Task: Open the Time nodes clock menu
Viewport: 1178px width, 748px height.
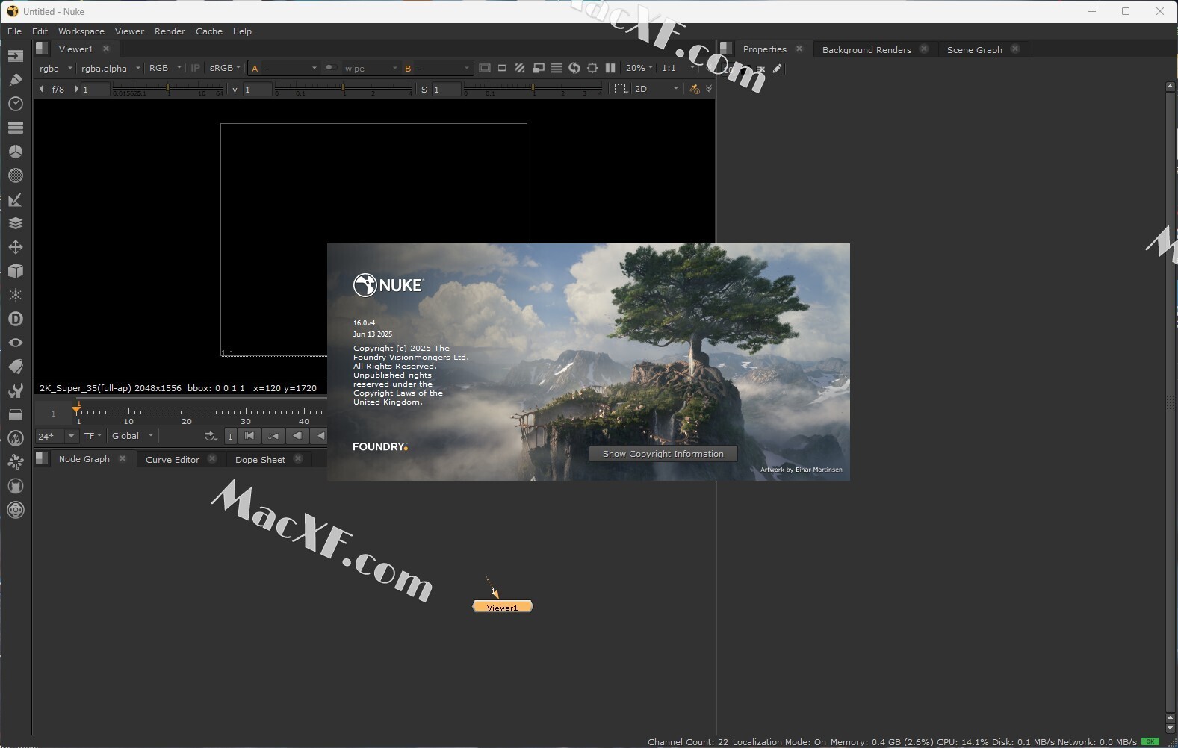Action: click(x=15, y=104)
